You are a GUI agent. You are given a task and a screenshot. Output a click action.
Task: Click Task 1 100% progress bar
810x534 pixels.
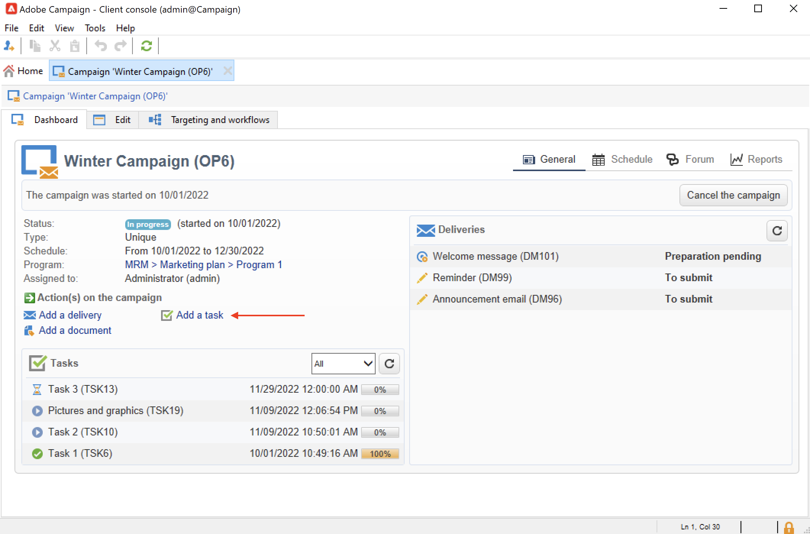coord(380,454)
